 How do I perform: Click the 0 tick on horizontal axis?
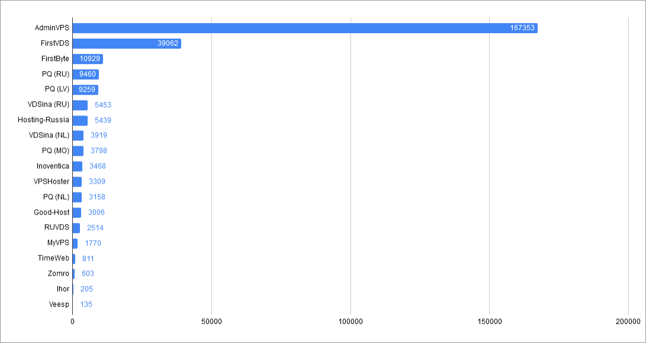(72, 321)
